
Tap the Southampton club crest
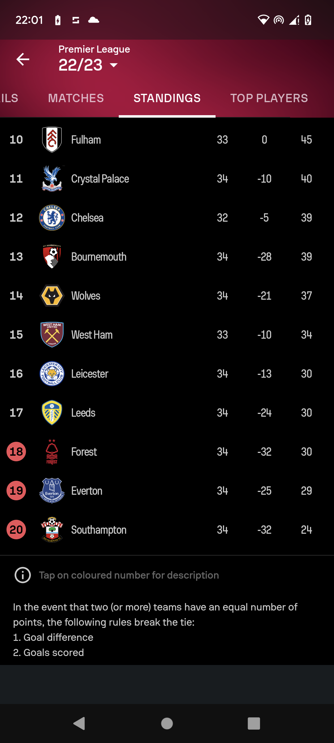point(52,530)
